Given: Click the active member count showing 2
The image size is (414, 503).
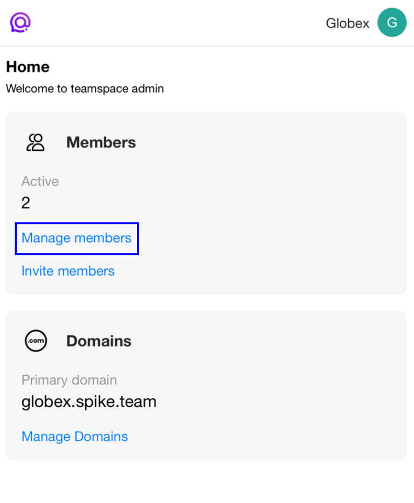Looking at the screenshot, I should (x=25, y=203).
